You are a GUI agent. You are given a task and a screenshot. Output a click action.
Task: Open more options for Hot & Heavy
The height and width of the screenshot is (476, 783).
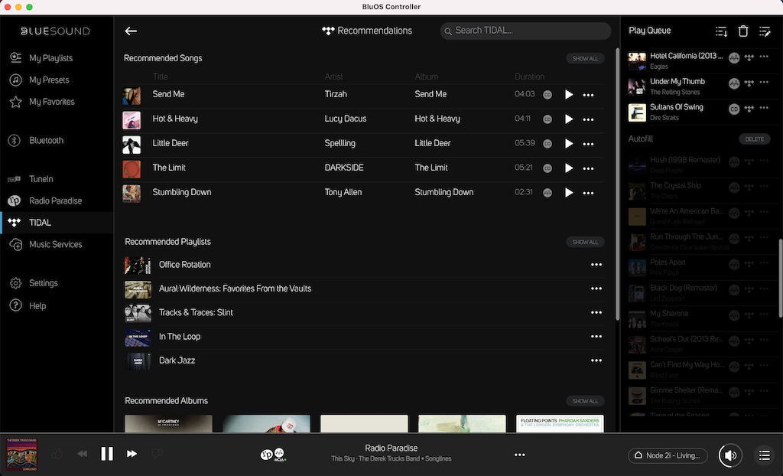click(x=588, y=119)
